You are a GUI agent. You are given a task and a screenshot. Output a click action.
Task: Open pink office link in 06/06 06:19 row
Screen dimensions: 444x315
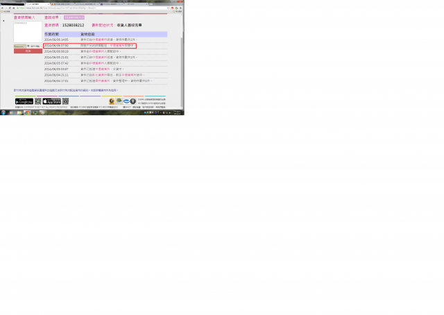[96, 51]
